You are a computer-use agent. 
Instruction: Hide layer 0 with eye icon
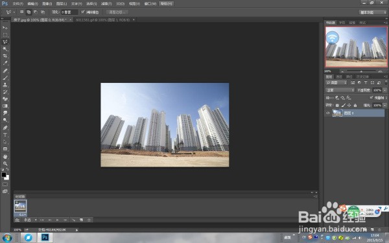pyautogui.click(x=328, y=113)
